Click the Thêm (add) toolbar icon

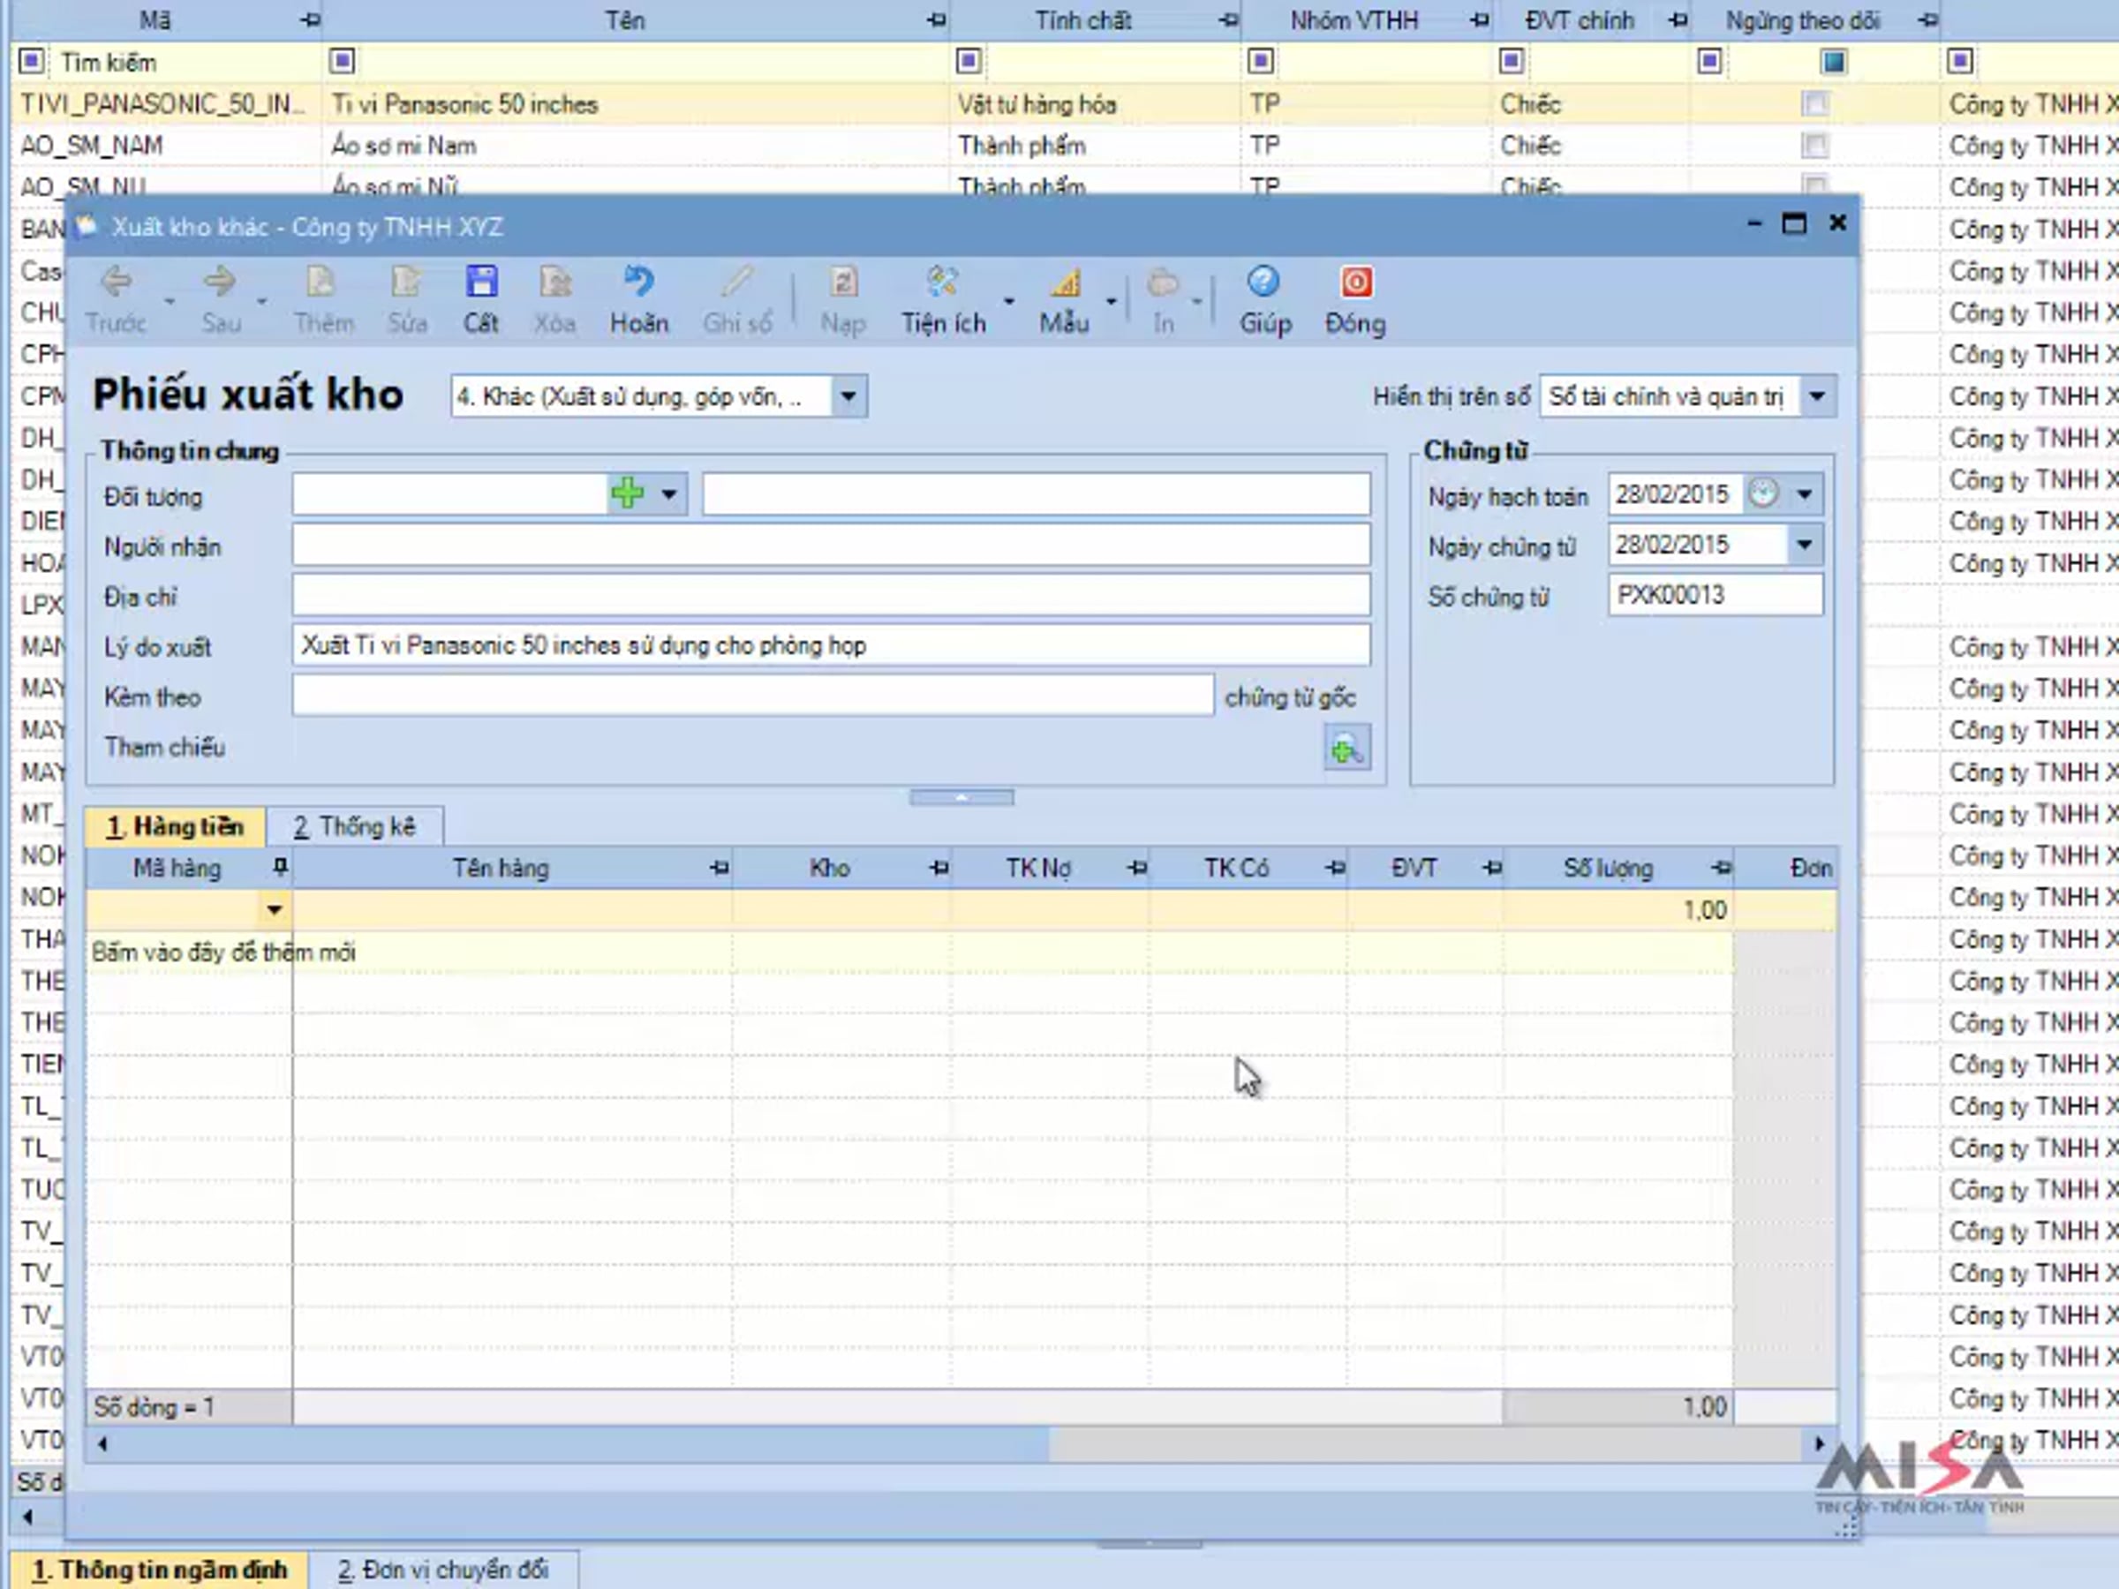pos(322,282)
